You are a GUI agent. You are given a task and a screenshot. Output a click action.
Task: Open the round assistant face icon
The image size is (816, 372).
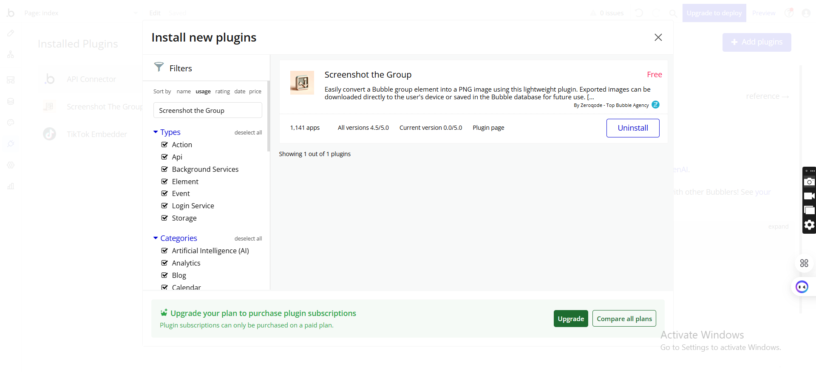pos(802,287)
